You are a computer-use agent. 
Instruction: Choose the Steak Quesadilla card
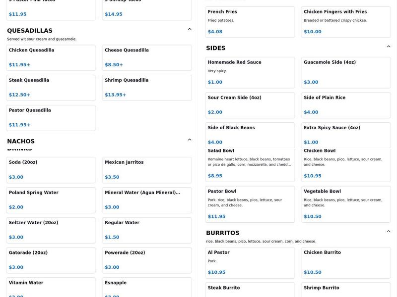click(51, 88)
